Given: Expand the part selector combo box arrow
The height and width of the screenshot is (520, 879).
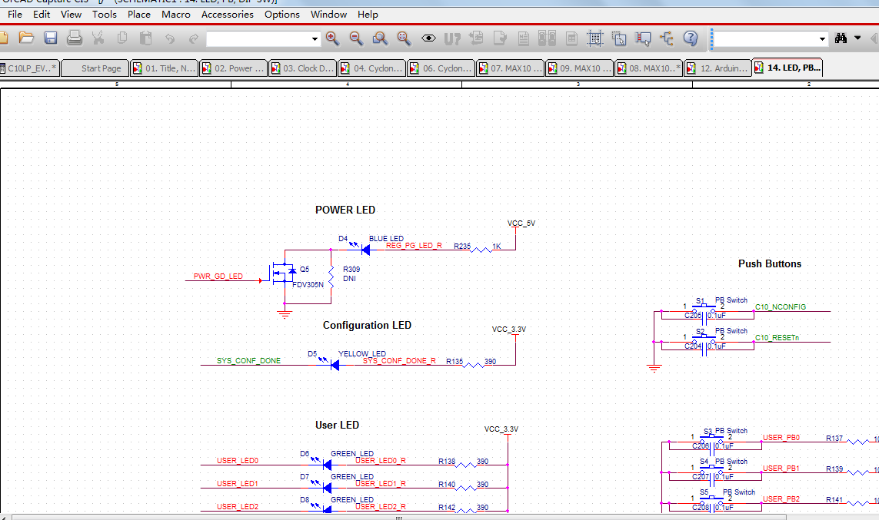Looking at the screenshot, I should [315, 38].
